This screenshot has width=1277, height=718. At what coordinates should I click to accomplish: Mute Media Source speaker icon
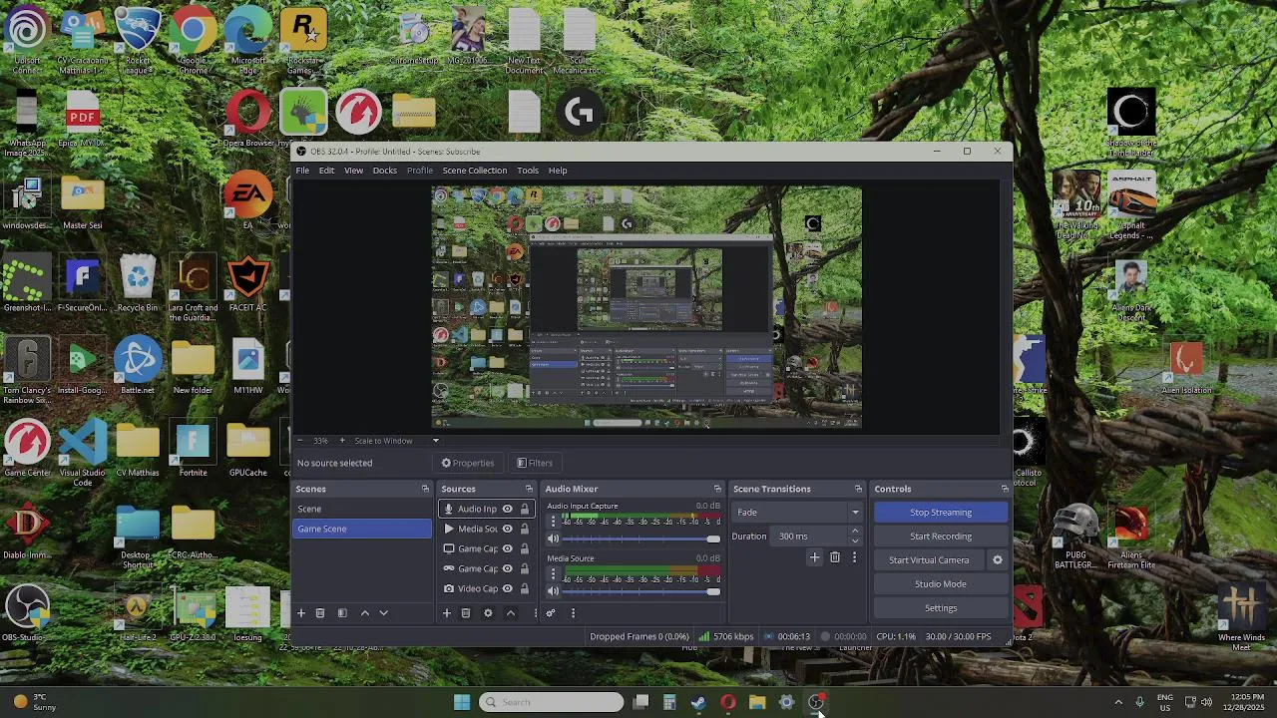[554, 591]
